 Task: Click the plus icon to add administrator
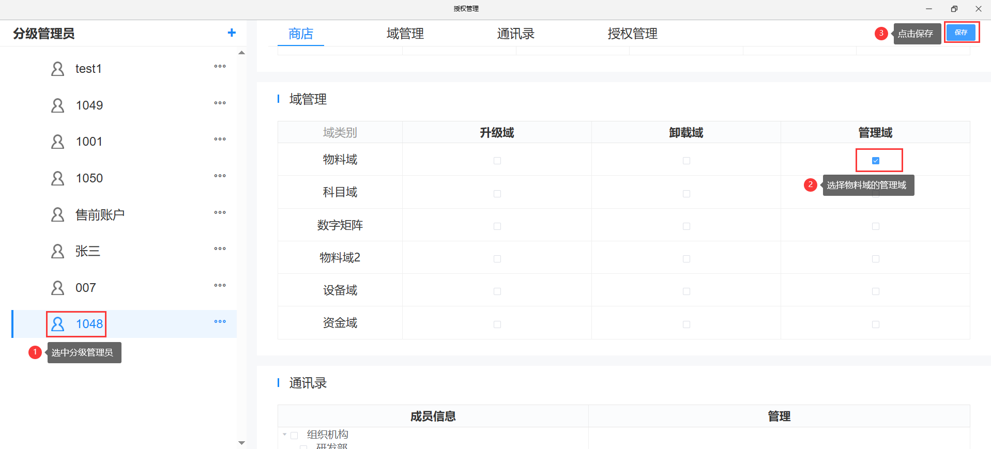[x=232, y=33]
